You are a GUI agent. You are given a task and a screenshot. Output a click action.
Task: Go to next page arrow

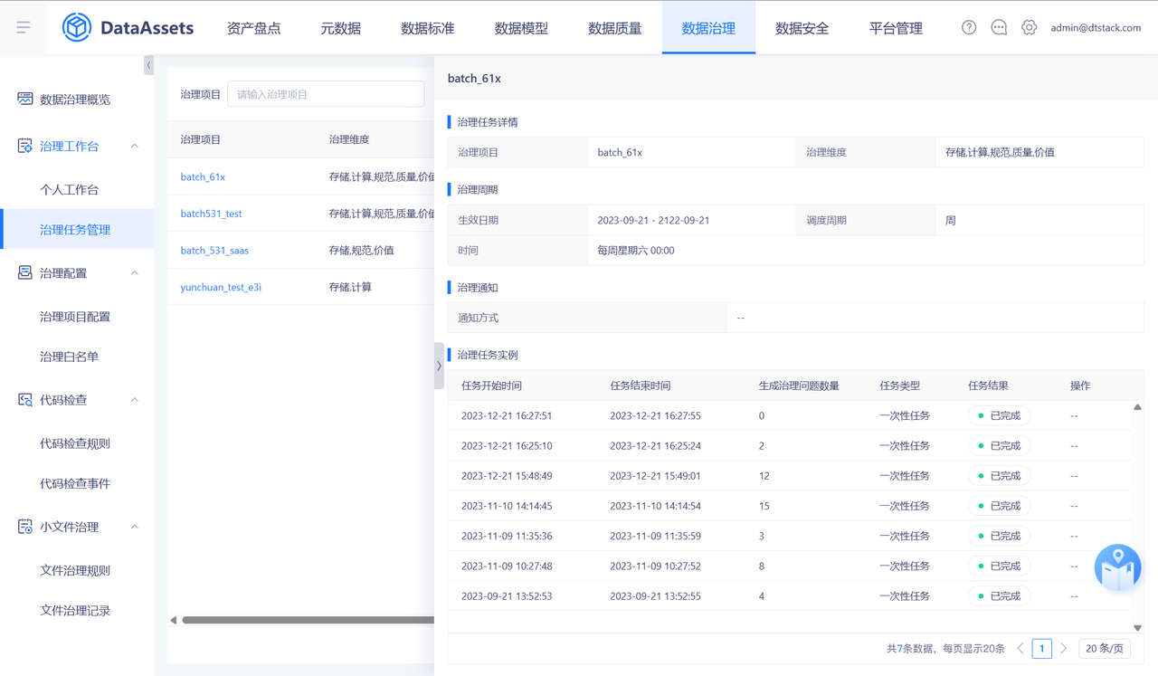[x=1064, y=649]
